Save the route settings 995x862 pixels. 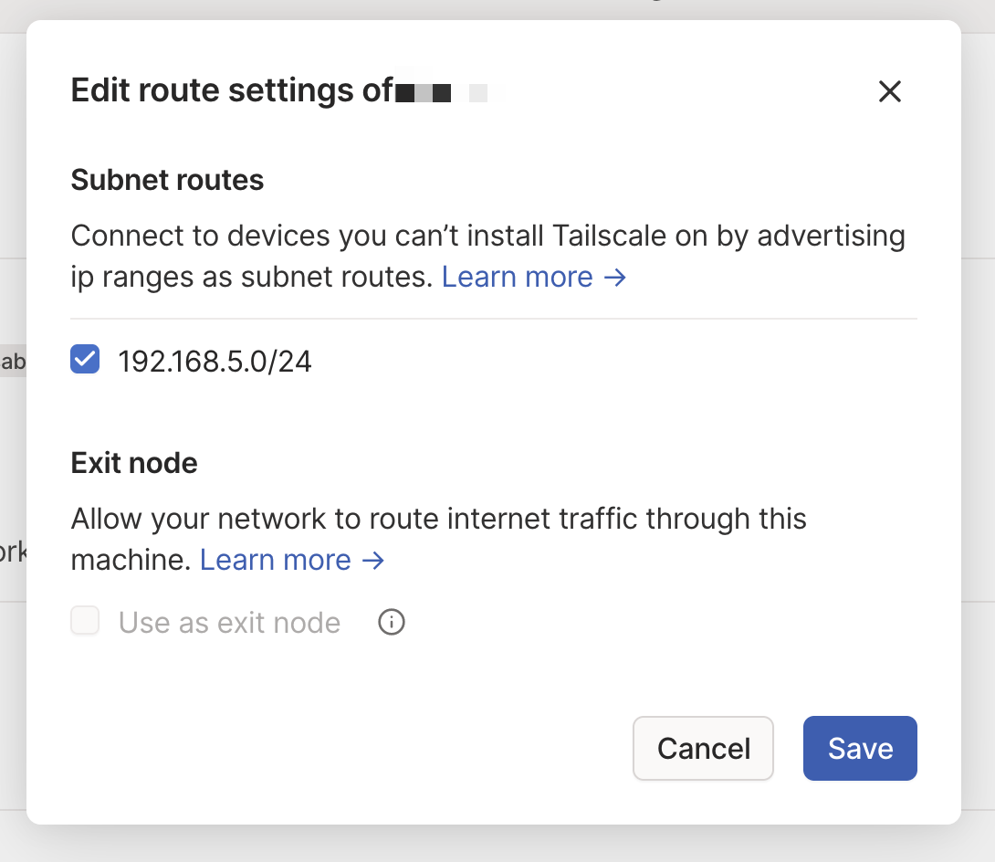[859, 749]
